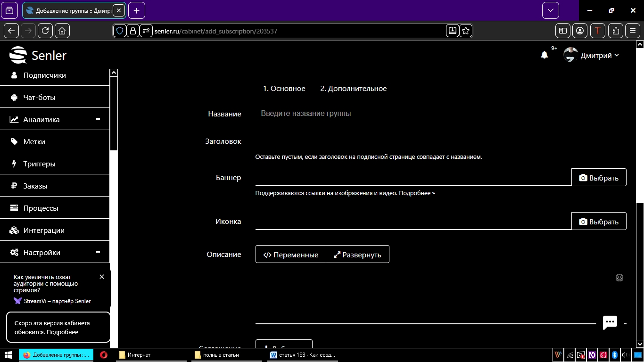
Task: Reload the page in browser toolbar
Action: point(45,31)
